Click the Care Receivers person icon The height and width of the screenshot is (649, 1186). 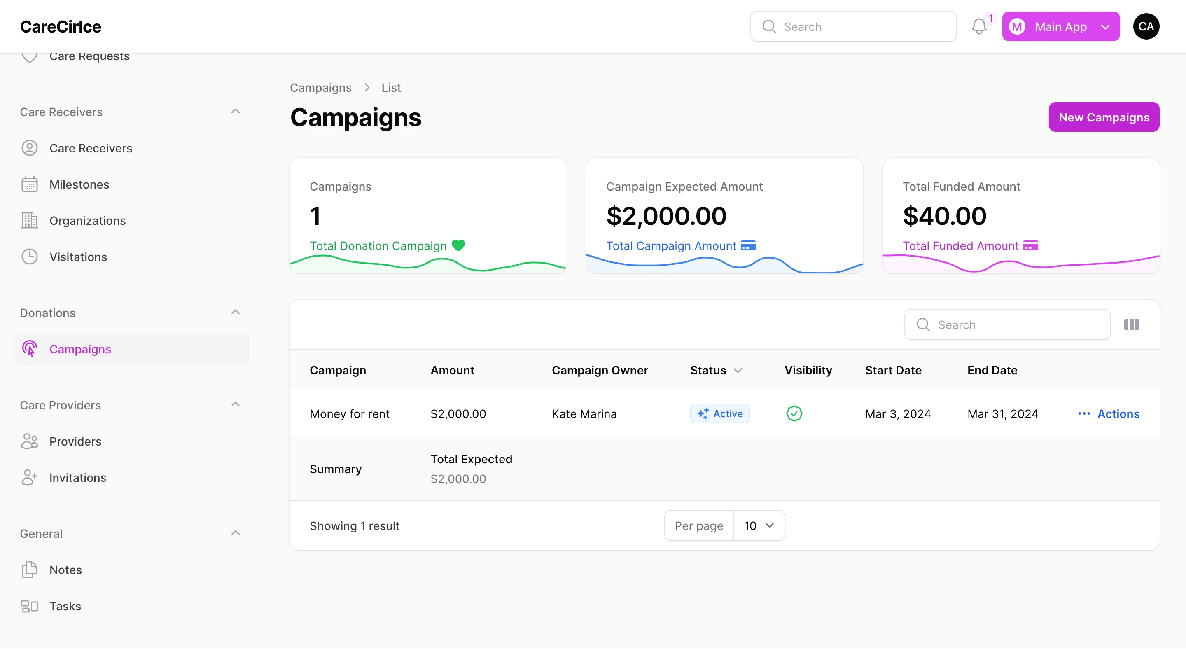coord(30,148)
